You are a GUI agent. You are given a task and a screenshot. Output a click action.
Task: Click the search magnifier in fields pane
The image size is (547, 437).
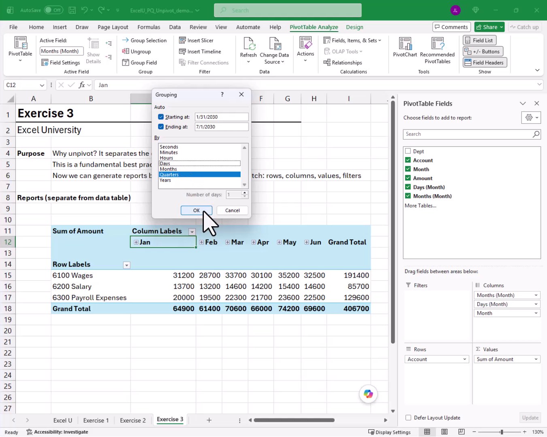tap(536, 134)
